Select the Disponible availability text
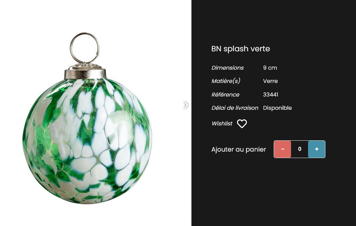 coord(277,108)
